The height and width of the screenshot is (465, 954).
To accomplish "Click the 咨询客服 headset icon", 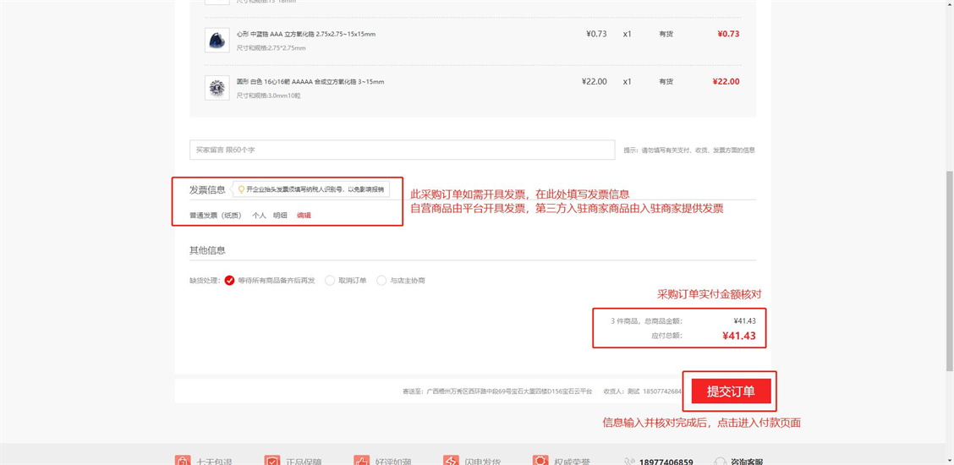I will click(720, 462).
